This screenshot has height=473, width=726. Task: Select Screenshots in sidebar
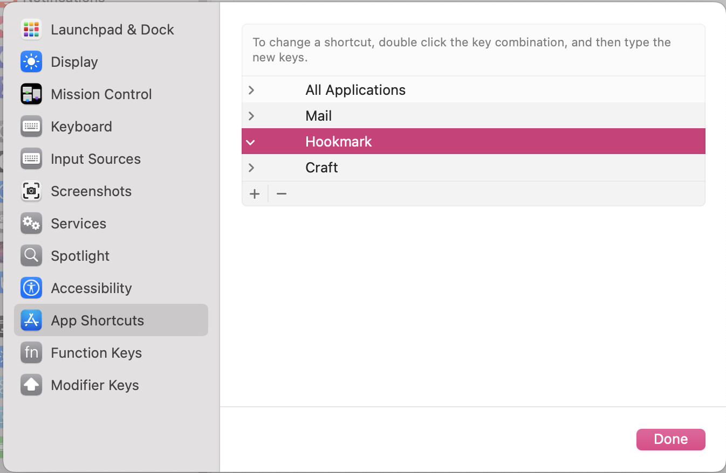click(111, 191)
